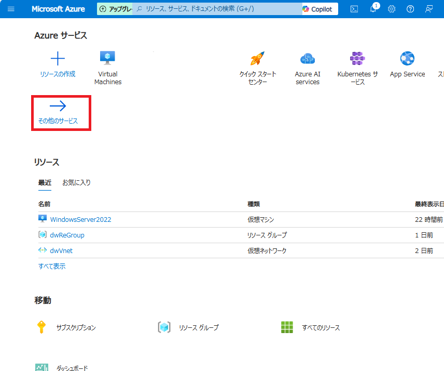Viewport: 444px width, 371px height.
Task: Click the 22 時間前 cell
Action: (429, 220)
